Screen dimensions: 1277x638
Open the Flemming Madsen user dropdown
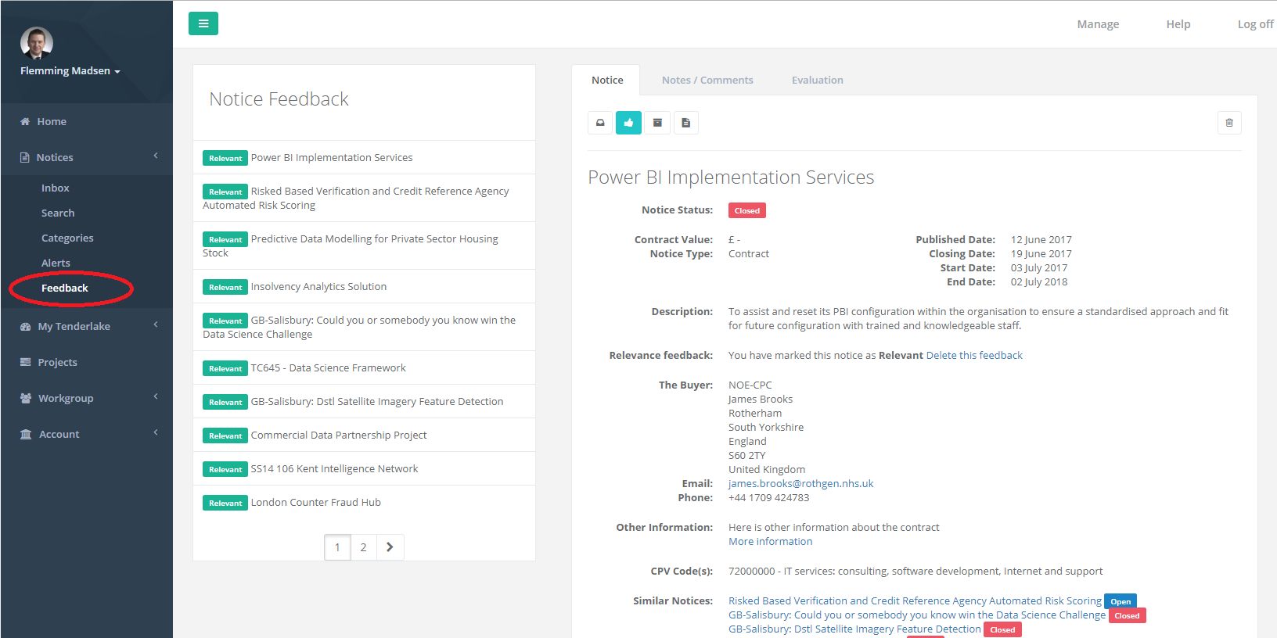70,71
